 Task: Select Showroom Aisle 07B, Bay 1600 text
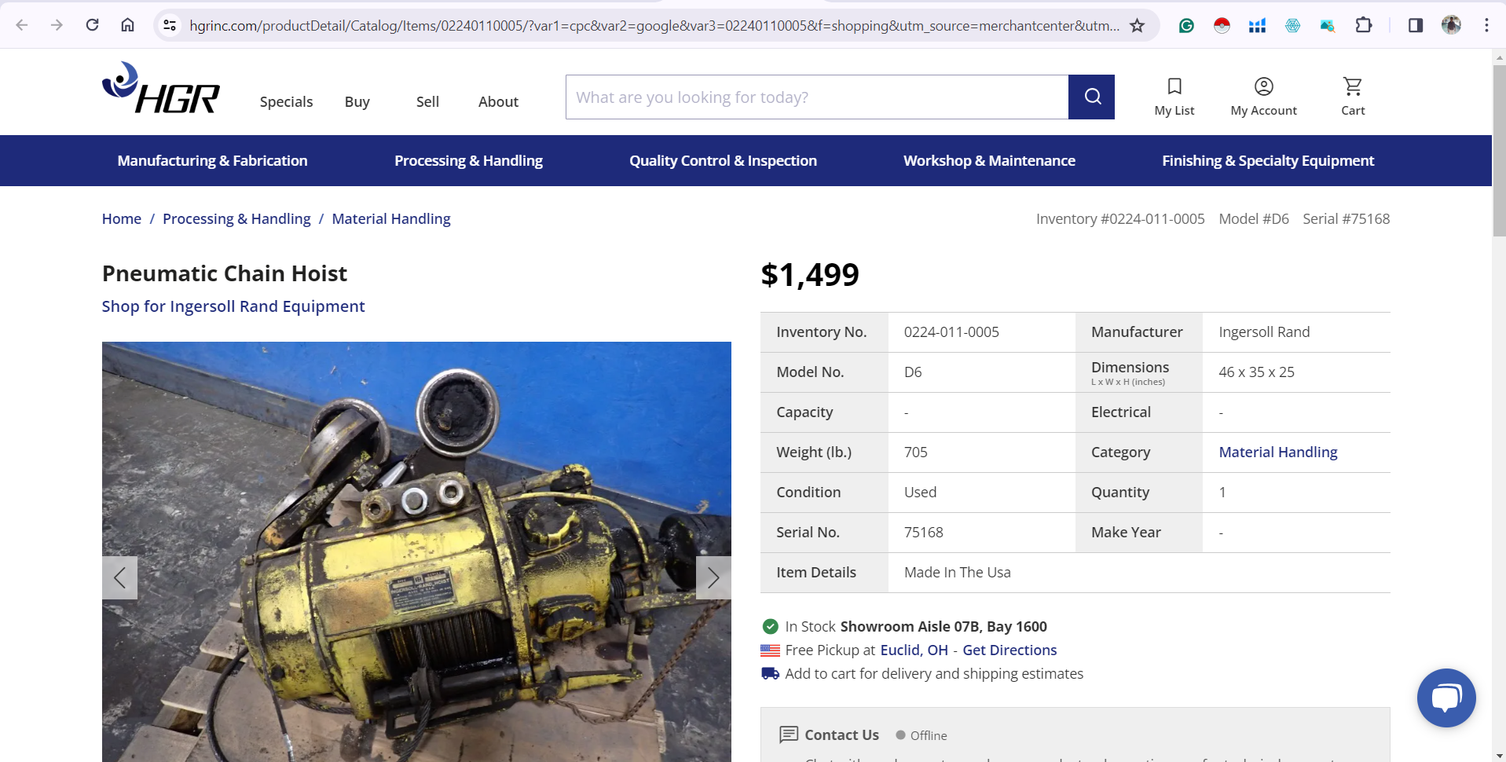[944, 626]
